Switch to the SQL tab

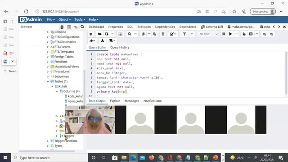130,27
